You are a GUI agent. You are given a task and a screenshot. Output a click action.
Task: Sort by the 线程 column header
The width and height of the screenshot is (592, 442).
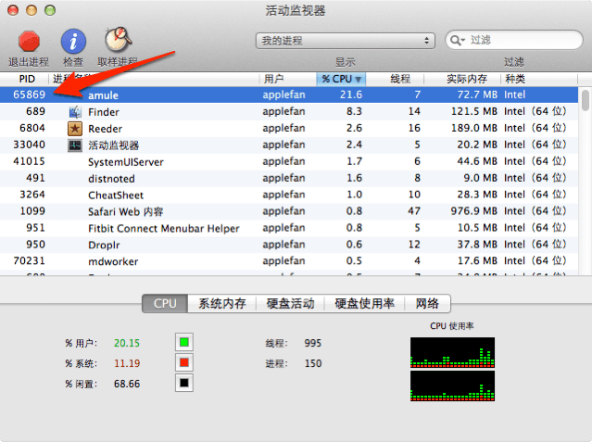[395, 79]
